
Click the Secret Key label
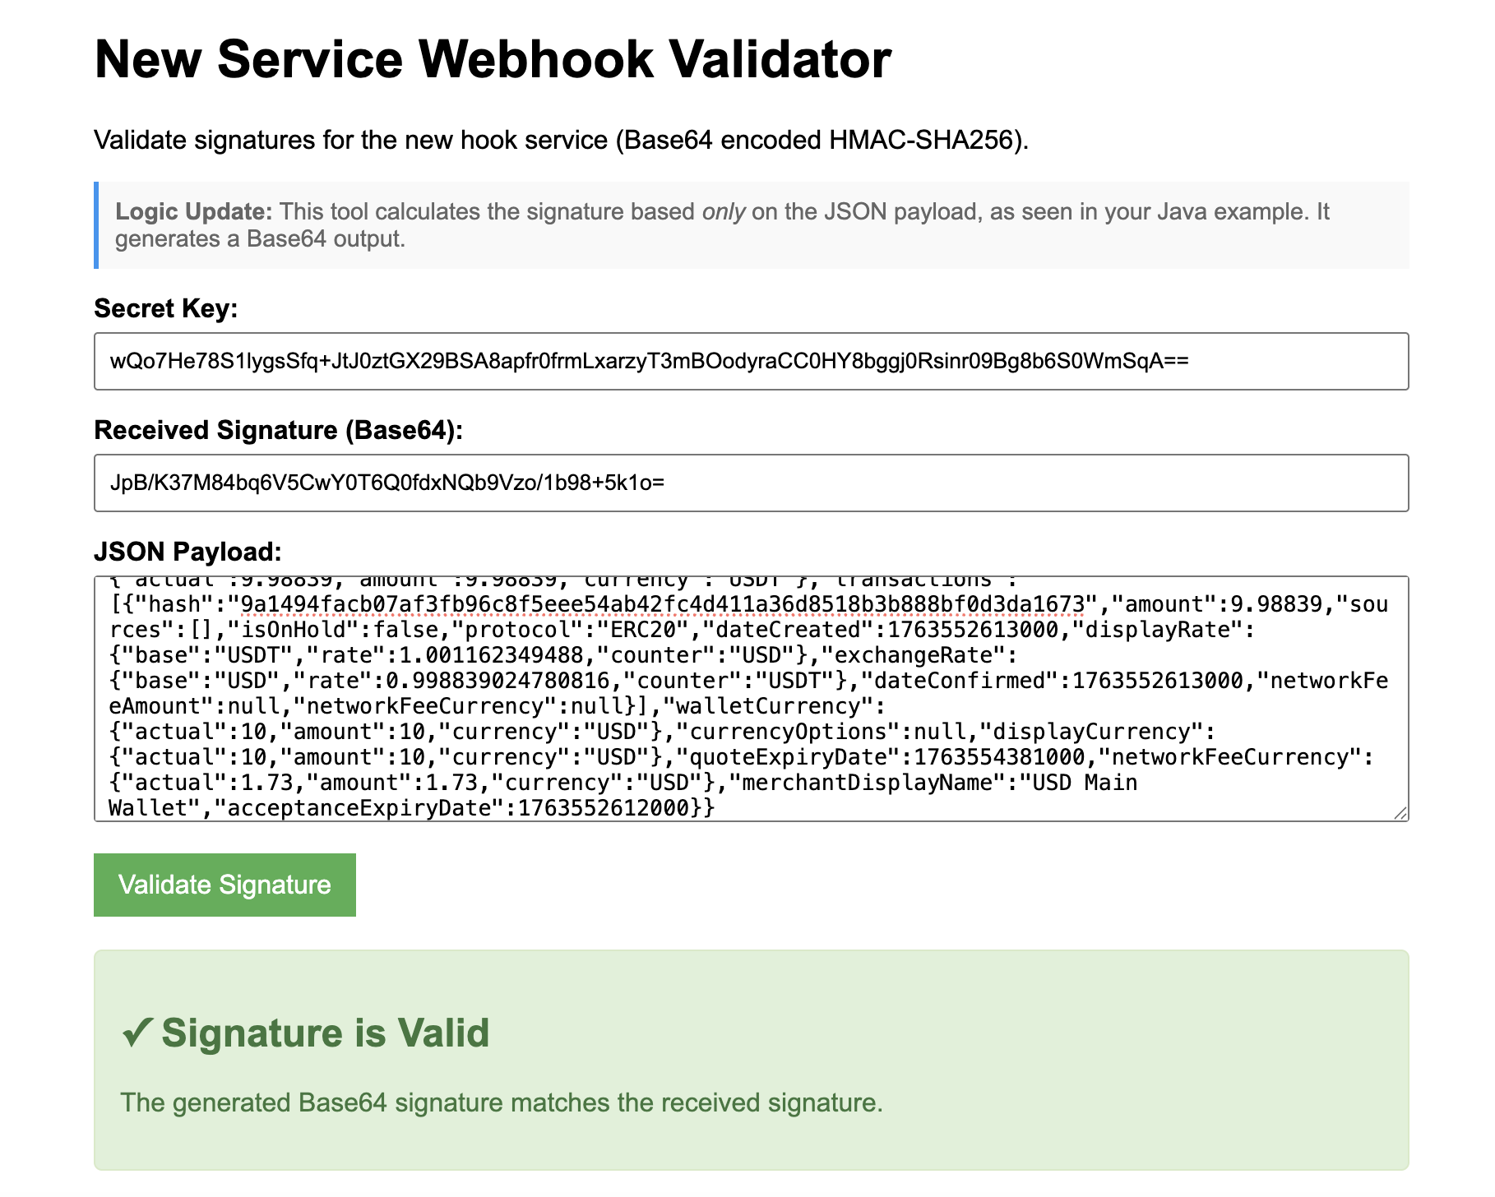point(165,308)
